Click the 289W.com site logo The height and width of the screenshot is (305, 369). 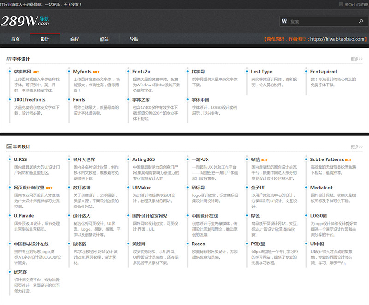point(25,21)
